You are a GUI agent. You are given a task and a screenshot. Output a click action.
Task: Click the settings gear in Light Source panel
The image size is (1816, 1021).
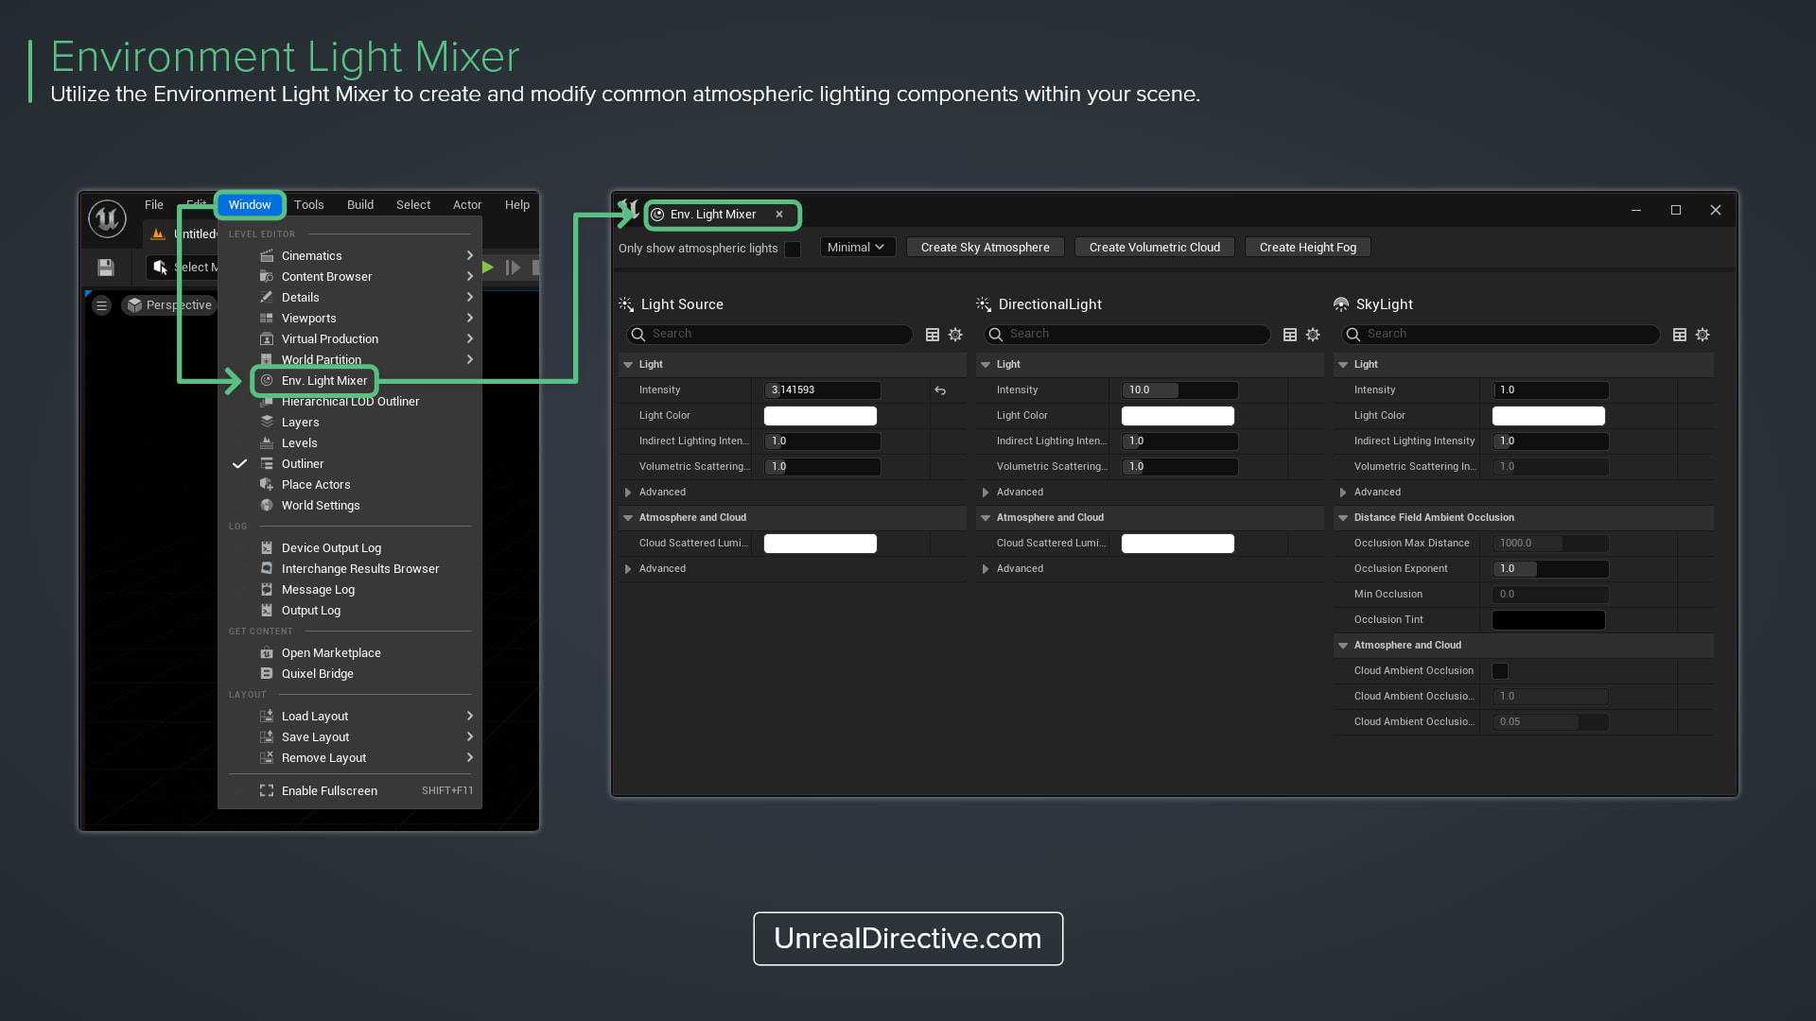click(x=955, y=335)
